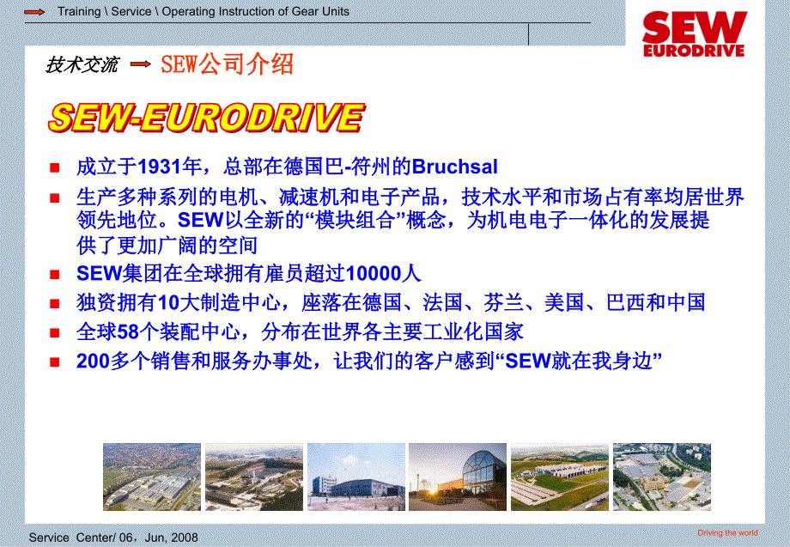This screenshot has height=547, width=790.
Task: Click the line starting '独资拥有10大制造中心'
Action: (x=391, y=303)
